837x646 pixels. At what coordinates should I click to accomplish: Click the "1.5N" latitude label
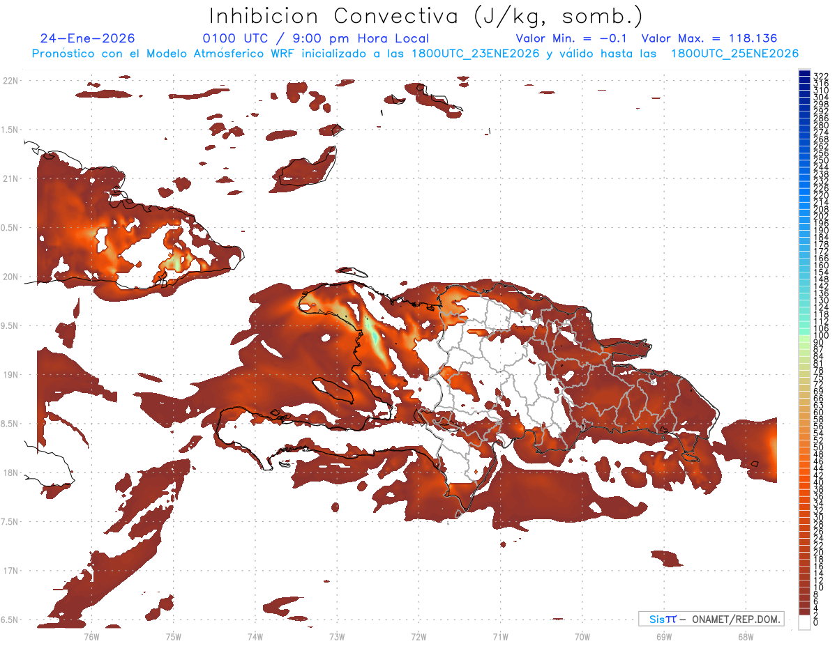click(10, 130)
